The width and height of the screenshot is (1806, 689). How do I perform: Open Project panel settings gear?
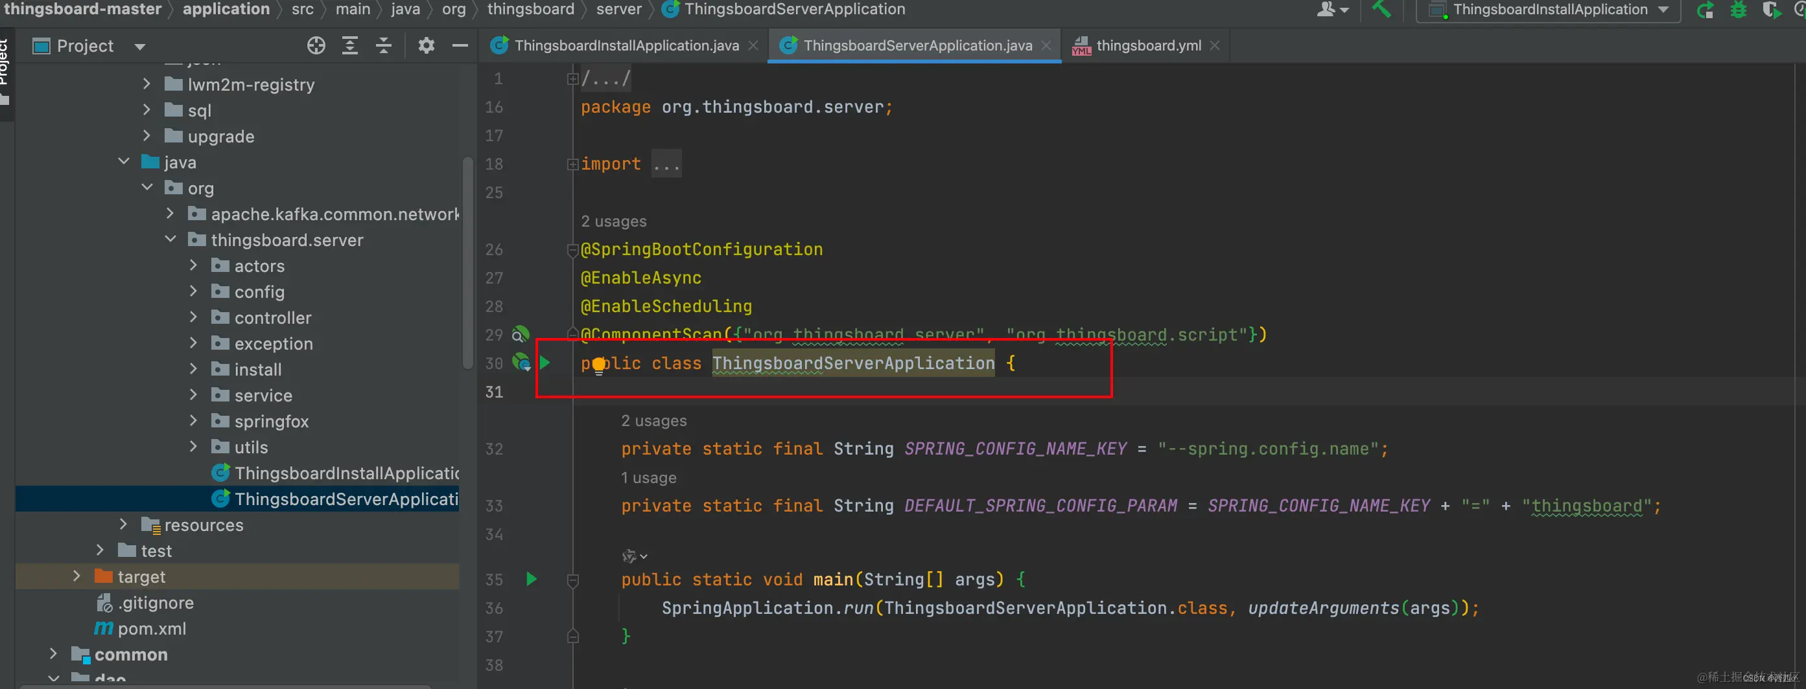point(427,45)
